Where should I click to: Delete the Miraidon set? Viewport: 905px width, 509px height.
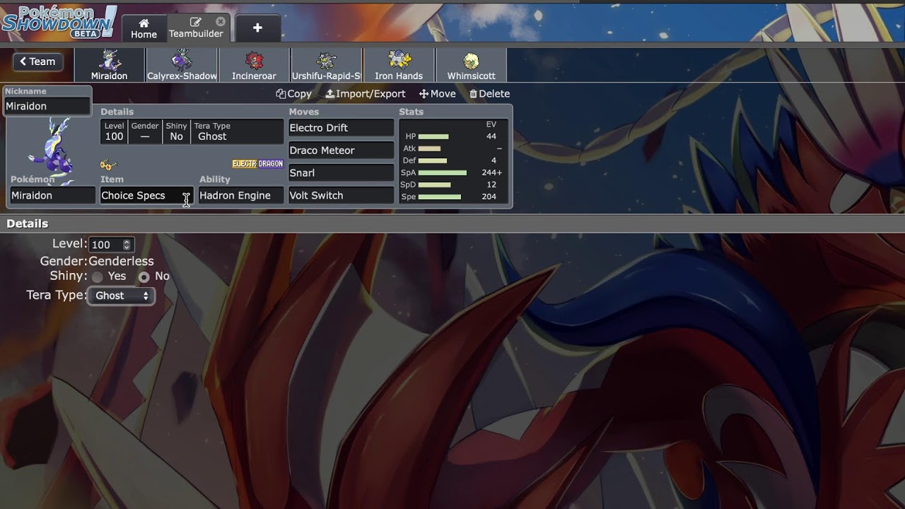[489, 93]
